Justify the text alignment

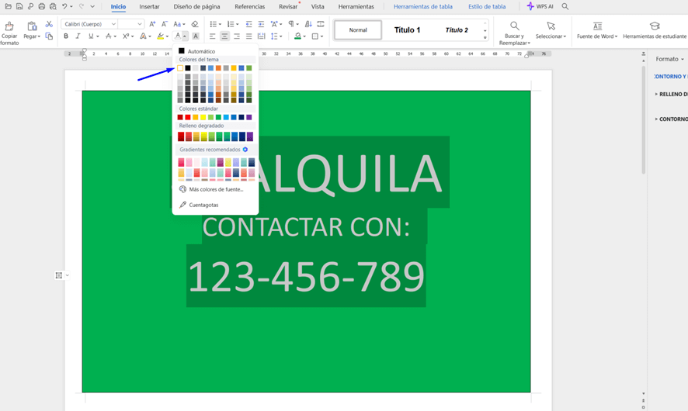click(249, 36)
